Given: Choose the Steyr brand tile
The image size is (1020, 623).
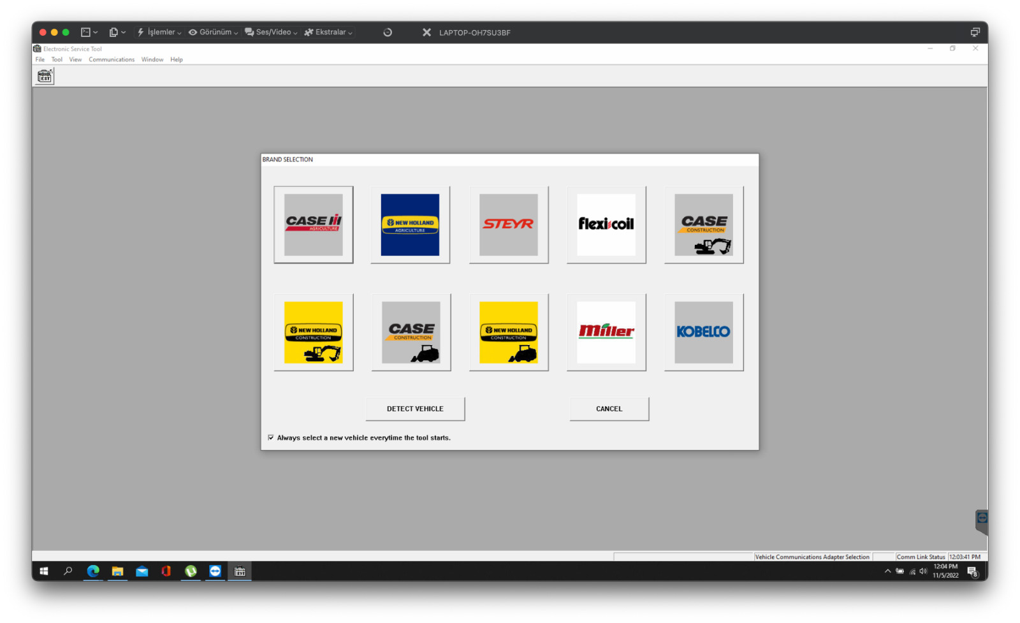Looking at the screenshot, I should tap(508, 224).
